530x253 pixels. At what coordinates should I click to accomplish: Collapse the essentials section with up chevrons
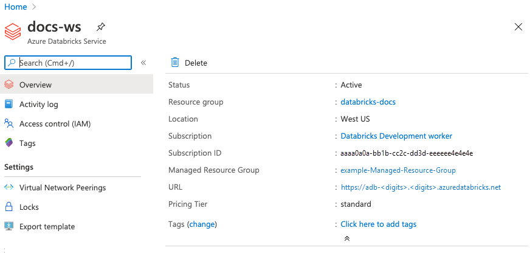click(x=346, y=238)
